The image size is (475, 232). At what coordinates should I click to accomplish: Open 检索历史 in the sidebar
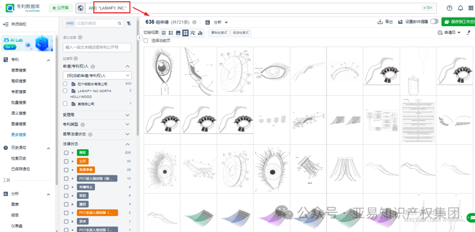click(18, 159)
